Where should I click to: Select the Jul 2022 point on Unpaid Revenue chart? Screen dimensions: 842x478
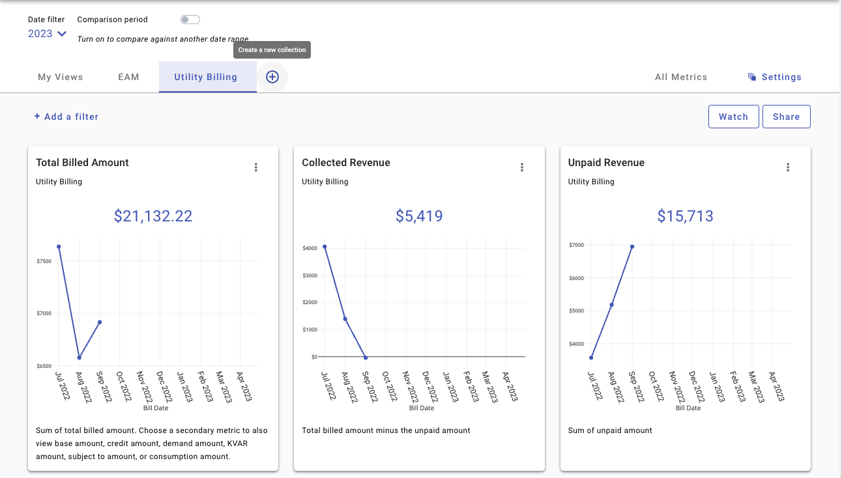click(590, 358)
